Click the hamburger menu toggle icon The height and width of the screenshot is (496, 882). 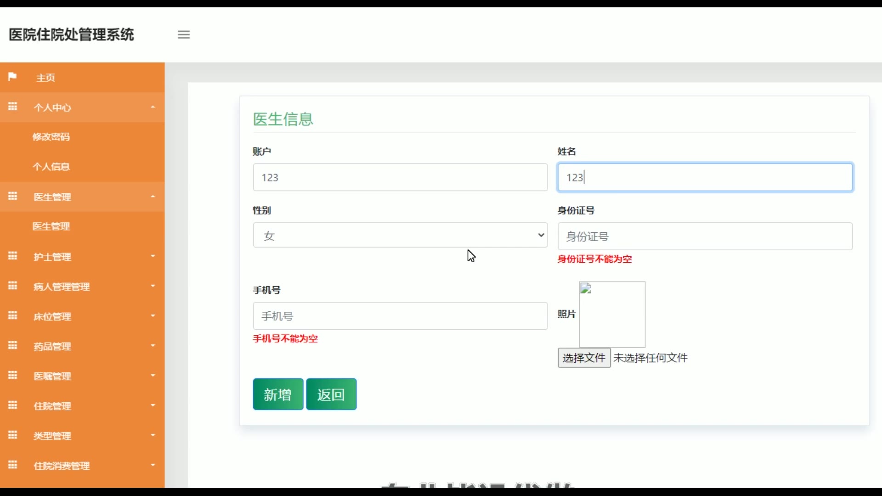pyautogui.click(x=184, y=34)
